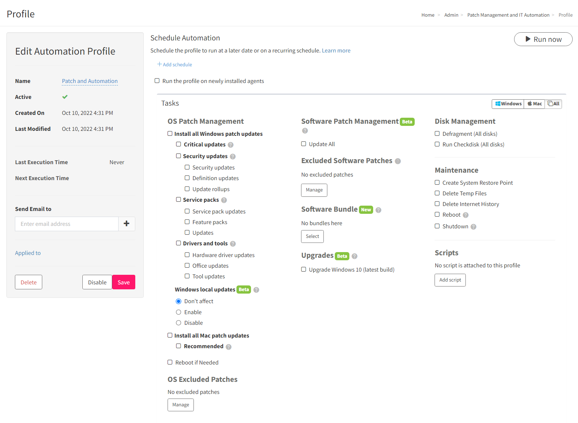This screenshot has width=578, height=423.
Task: Go to Home breadcrumb
Action: tap(428, 15)
